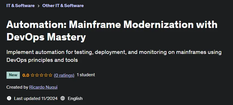Open instructor Ricardo Nuqui's profile link
This screenshot has width=233, height=105.
pyautogui.click(x=43, y=87)
